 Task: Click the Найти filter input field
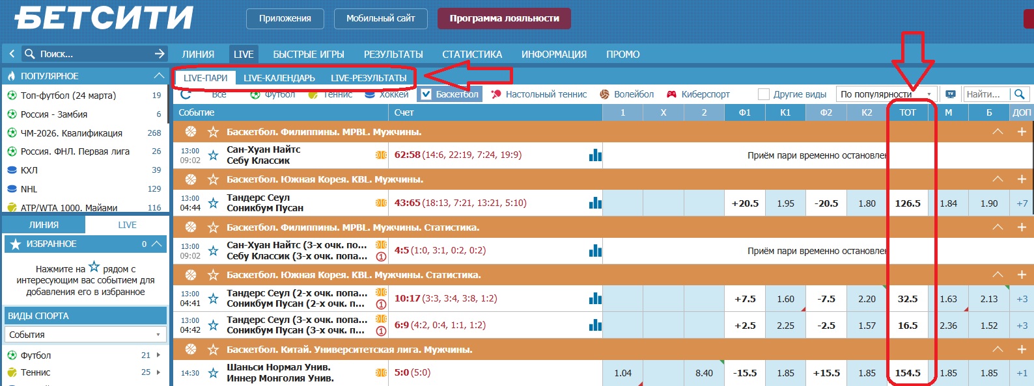point(986,94)
